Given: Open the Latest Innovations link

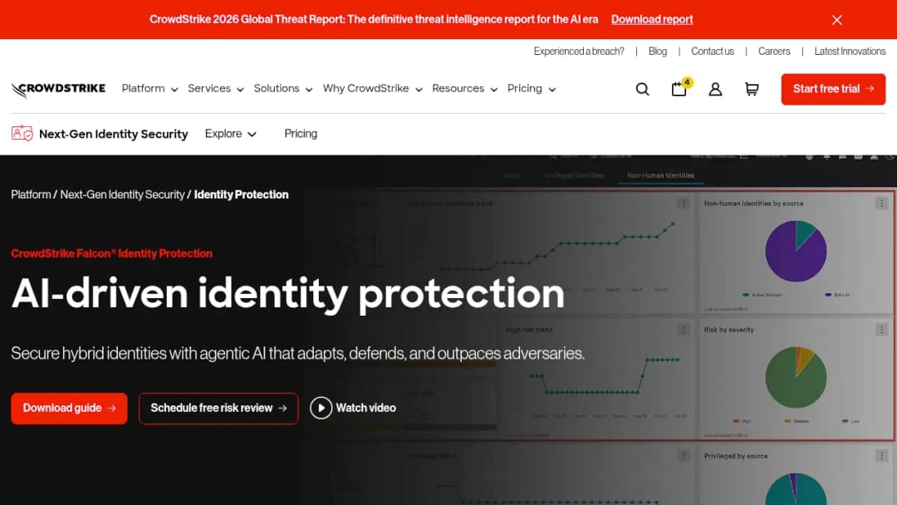Looking at the screenshot, I should [850, 51].
